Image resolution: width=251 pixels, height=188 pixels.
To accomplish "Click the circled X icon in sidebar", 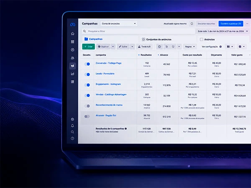I will click(72, 50).
